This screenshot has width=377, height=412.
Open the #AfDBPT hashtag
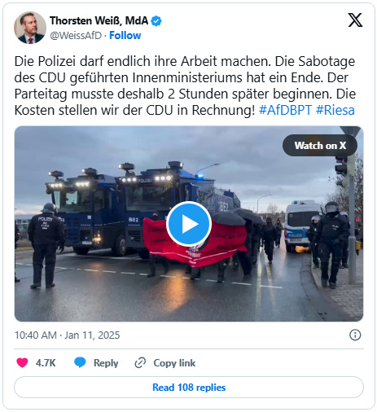tap(285, 110)
